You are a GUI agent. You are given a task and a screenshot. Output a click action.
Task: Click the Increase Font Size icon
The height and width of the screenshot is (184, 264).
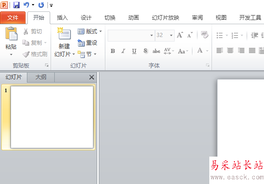180,35
